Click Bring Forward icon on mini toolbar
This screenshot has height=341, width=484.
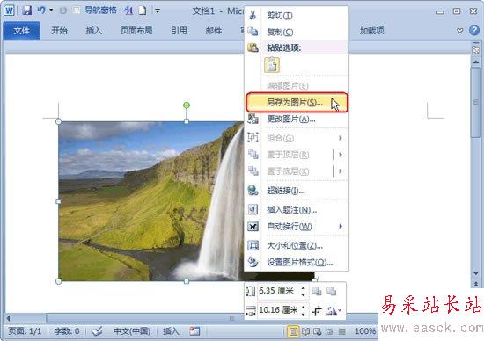point(317,291)
